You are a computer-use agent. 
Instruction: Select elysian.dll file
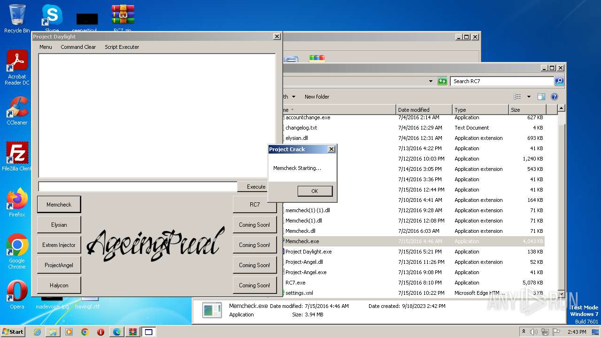[296, 138]
